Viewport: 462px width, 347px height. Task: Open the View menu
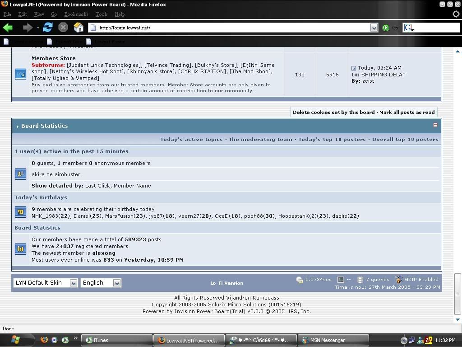coord(39,14)
